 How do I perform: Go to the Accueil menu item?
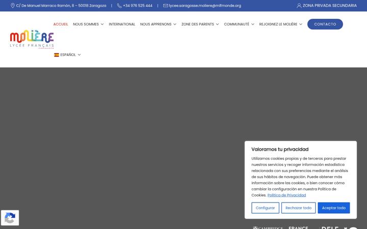[61, 24]
